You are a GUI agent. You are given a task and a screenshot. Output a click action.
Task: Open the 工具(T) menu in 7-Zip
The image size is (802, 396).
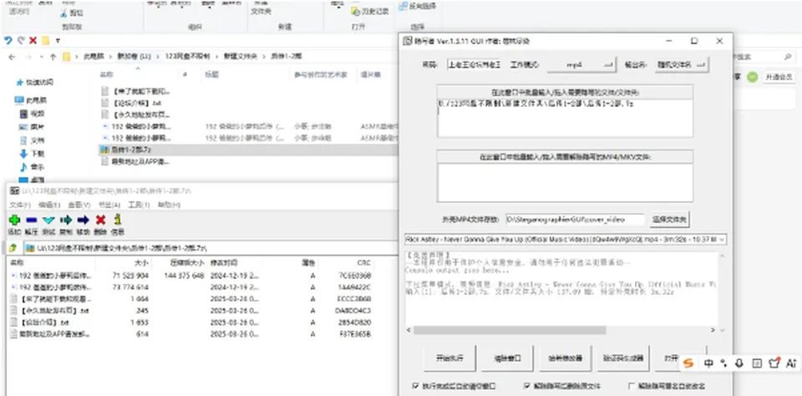[139, 206]
